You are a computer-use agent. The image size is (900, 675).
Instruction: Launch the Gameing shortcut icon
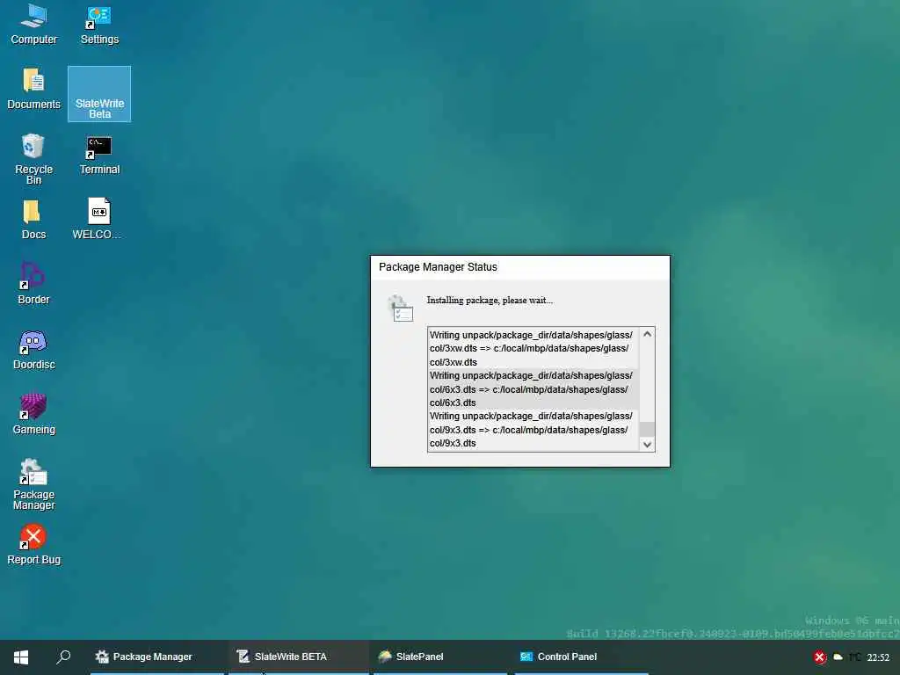(x=34, y=414)
